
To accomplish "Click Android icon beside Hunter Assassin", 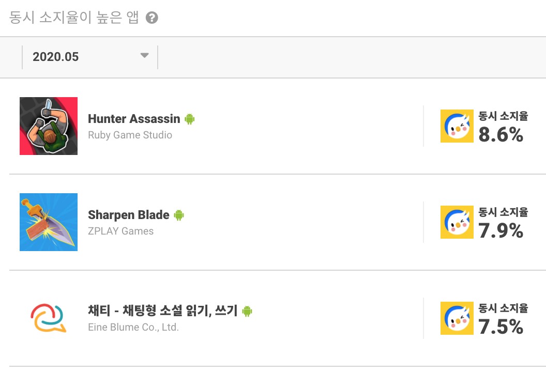I will coord(190,119).
